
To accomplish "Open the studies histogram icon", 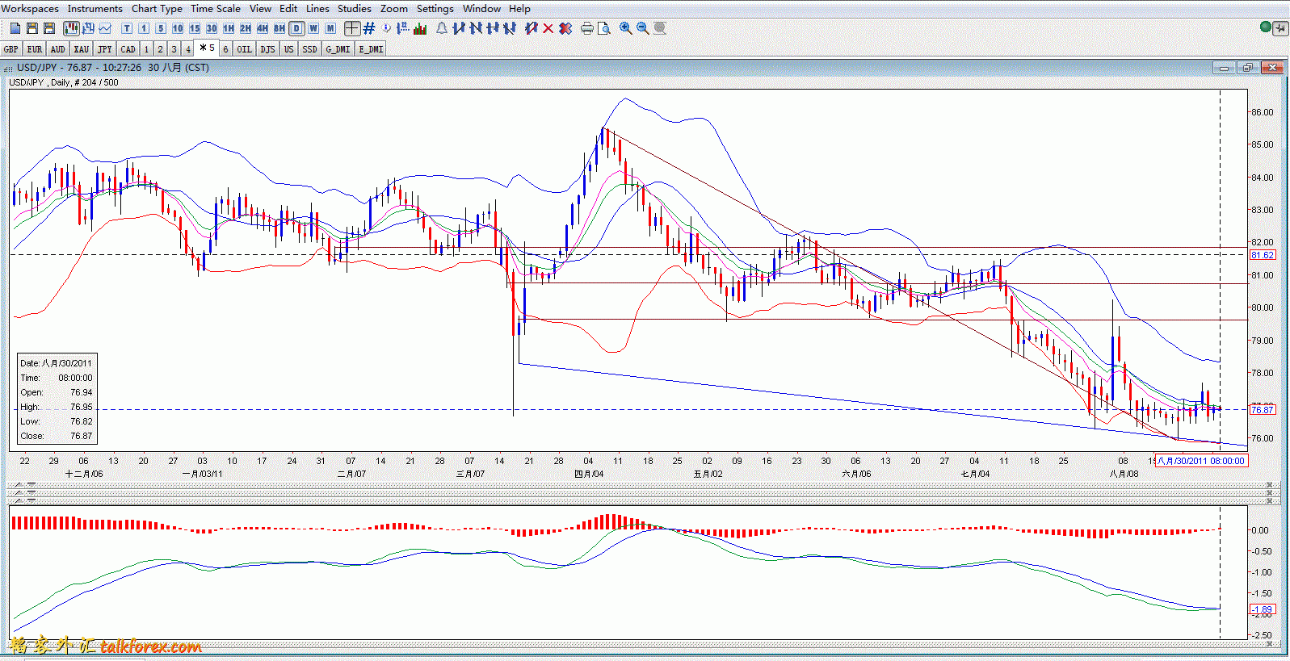I will (420, 28).
